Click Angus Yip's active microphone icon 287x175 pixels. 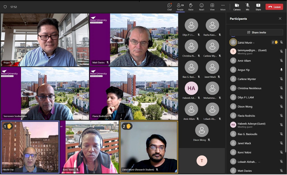point(281,70)
